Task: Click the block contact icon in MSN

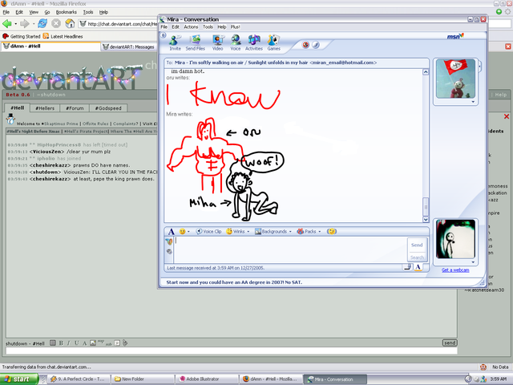Action: click(x=305, y=45)
